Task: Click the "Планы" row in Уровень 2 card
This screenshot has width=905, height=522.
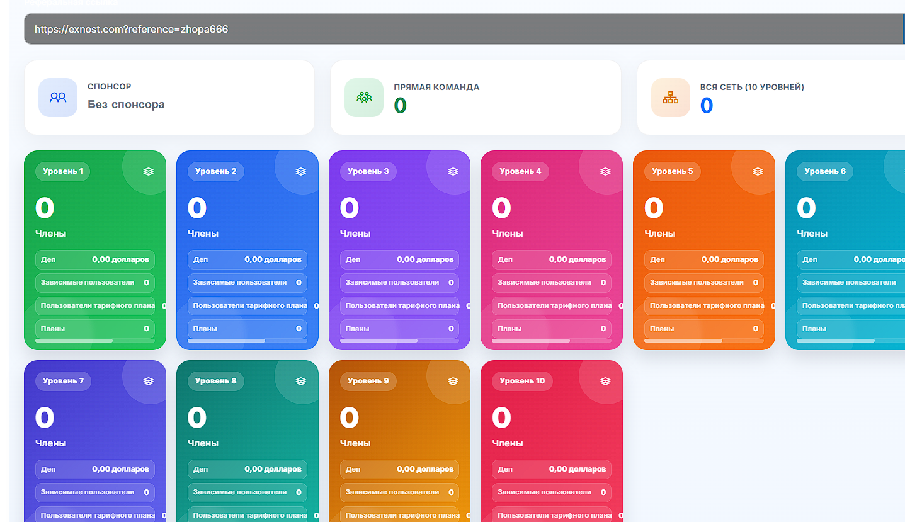Action: coord(248,329)
